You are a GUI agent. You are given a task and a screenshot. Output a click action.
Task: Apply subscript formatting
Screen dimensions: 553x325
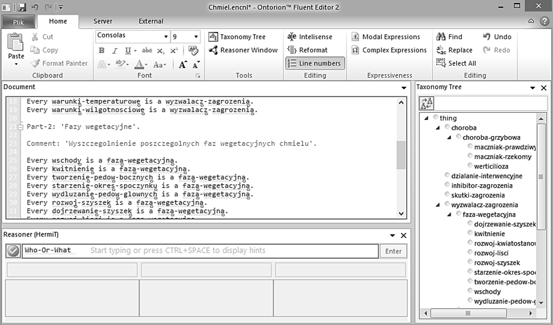(161, 51)
